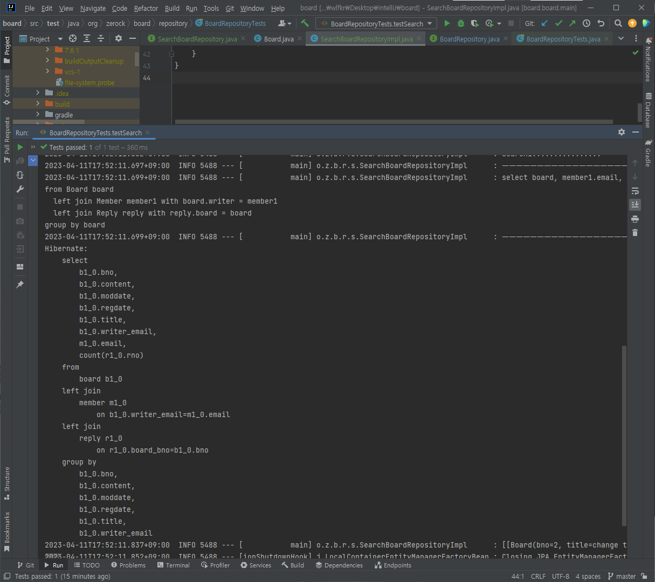This screenshot has width=655, height=582.
Task: Expand the build folder
Action: [38, 103]
